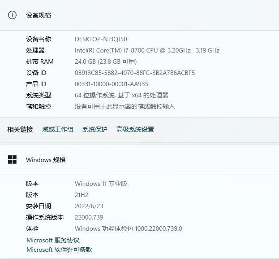Select the OS build 22000.739
The width and height of the screenshot is (279, 259).
click(x=89, y=217)
